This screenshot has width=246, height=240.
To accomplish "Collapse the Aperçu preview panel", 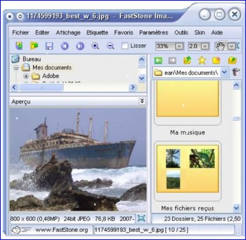I will click(x=142, y=101).
